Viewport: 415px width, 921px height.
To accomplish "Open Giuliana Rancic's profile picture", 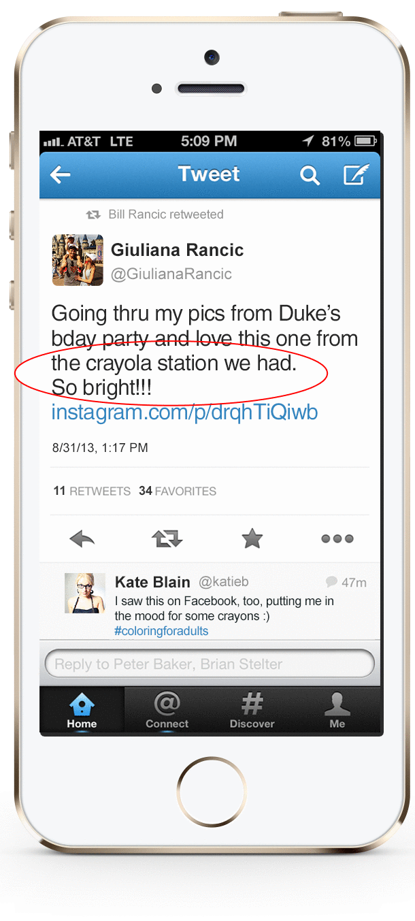I will coord(78,260).
